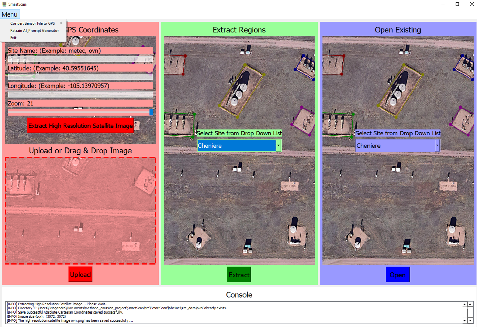
Task: Click the rightmost console scroll-up arrow
Action: pos(470,304)
